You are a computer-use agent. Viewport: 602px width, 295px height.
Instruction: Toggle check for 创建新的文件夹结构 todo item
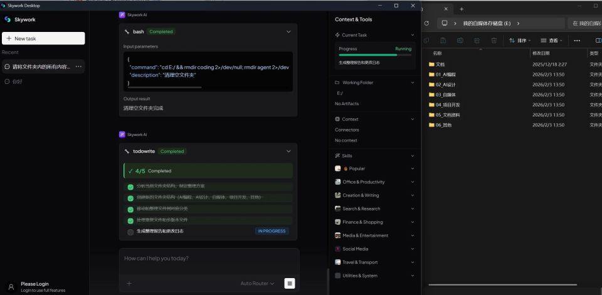point(130,199)
